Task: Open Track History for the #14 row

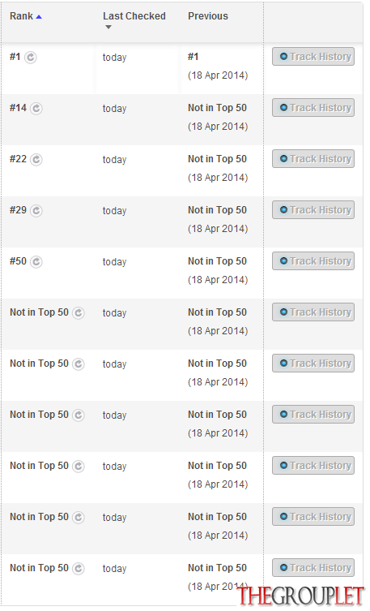Action: coord(313,108)
